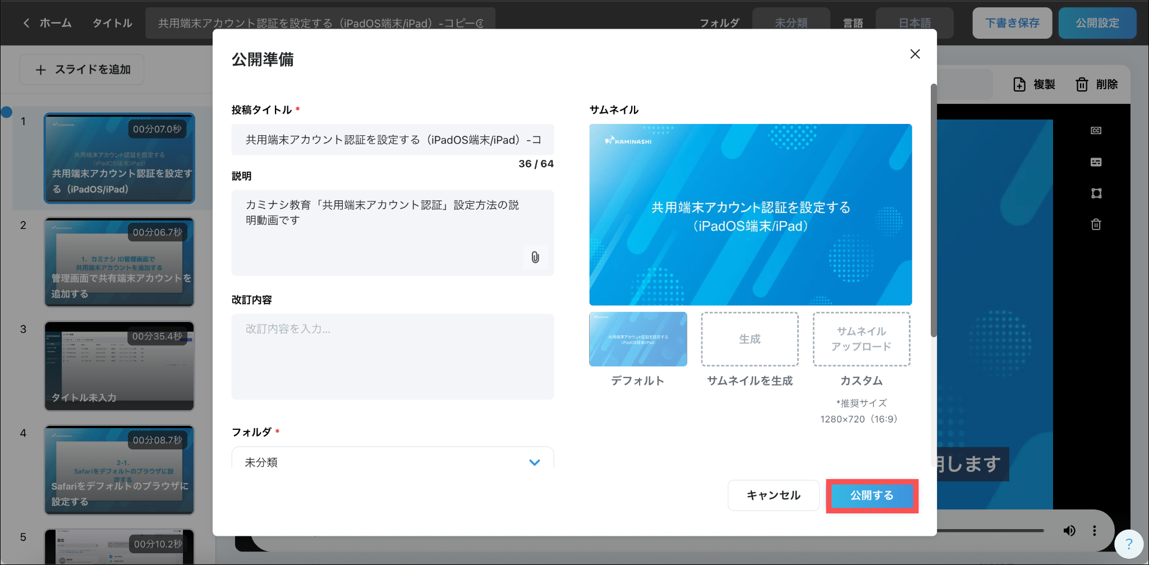Close the 公開準備 dialog with the X
This screenshot has height=565, width=1149.
[x=915, y=54]
